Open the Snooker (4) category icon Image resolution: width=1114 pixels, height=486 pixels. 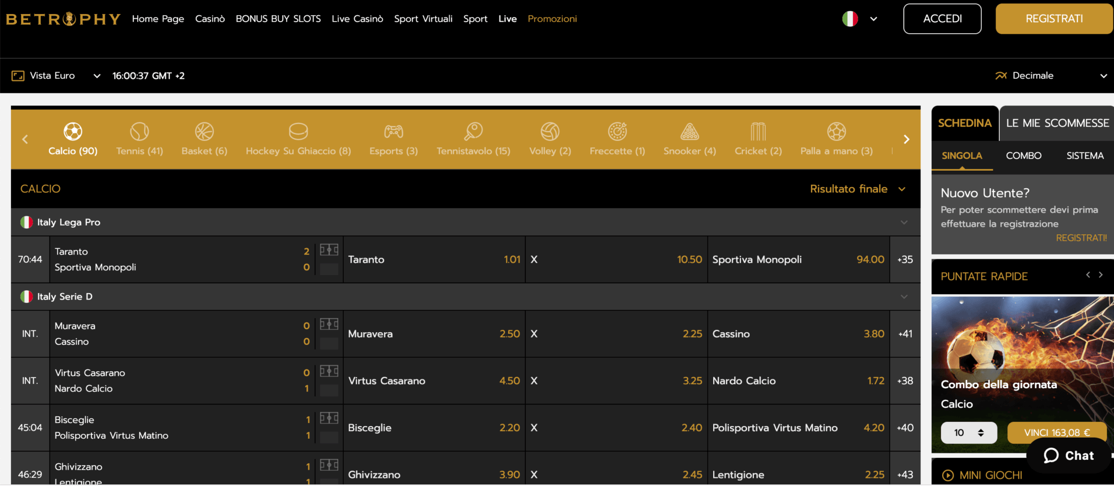pos(690,131)
